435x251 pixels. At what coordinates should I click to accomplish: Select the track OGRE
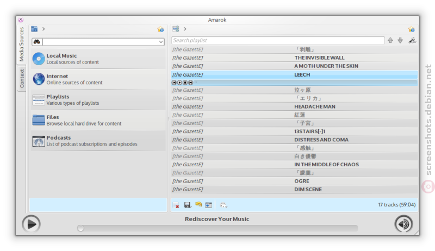[x=294, y=181]
